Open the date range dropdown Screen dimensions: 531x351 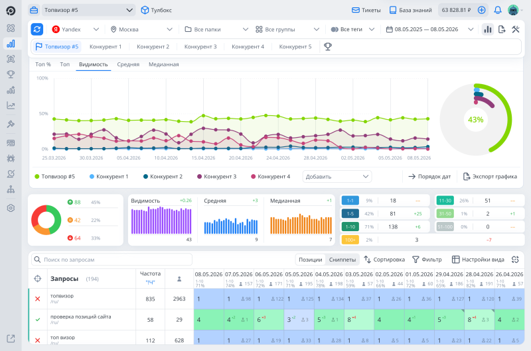(429, 29)
